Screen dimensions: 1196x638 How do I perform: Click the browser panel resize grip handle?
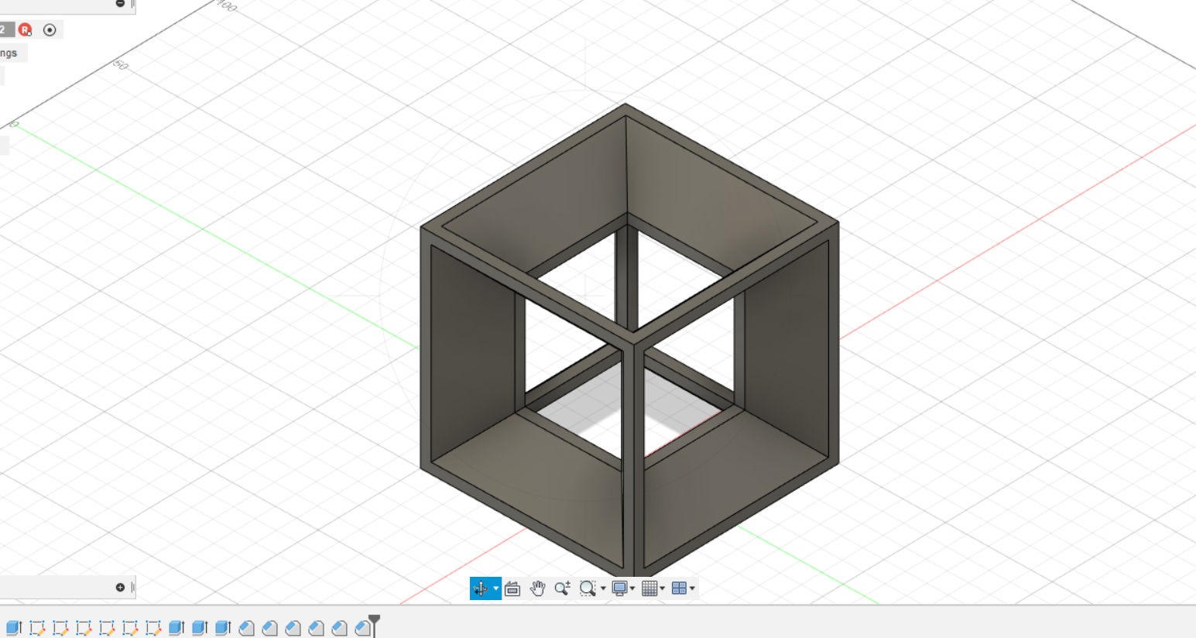click(132, 4)
